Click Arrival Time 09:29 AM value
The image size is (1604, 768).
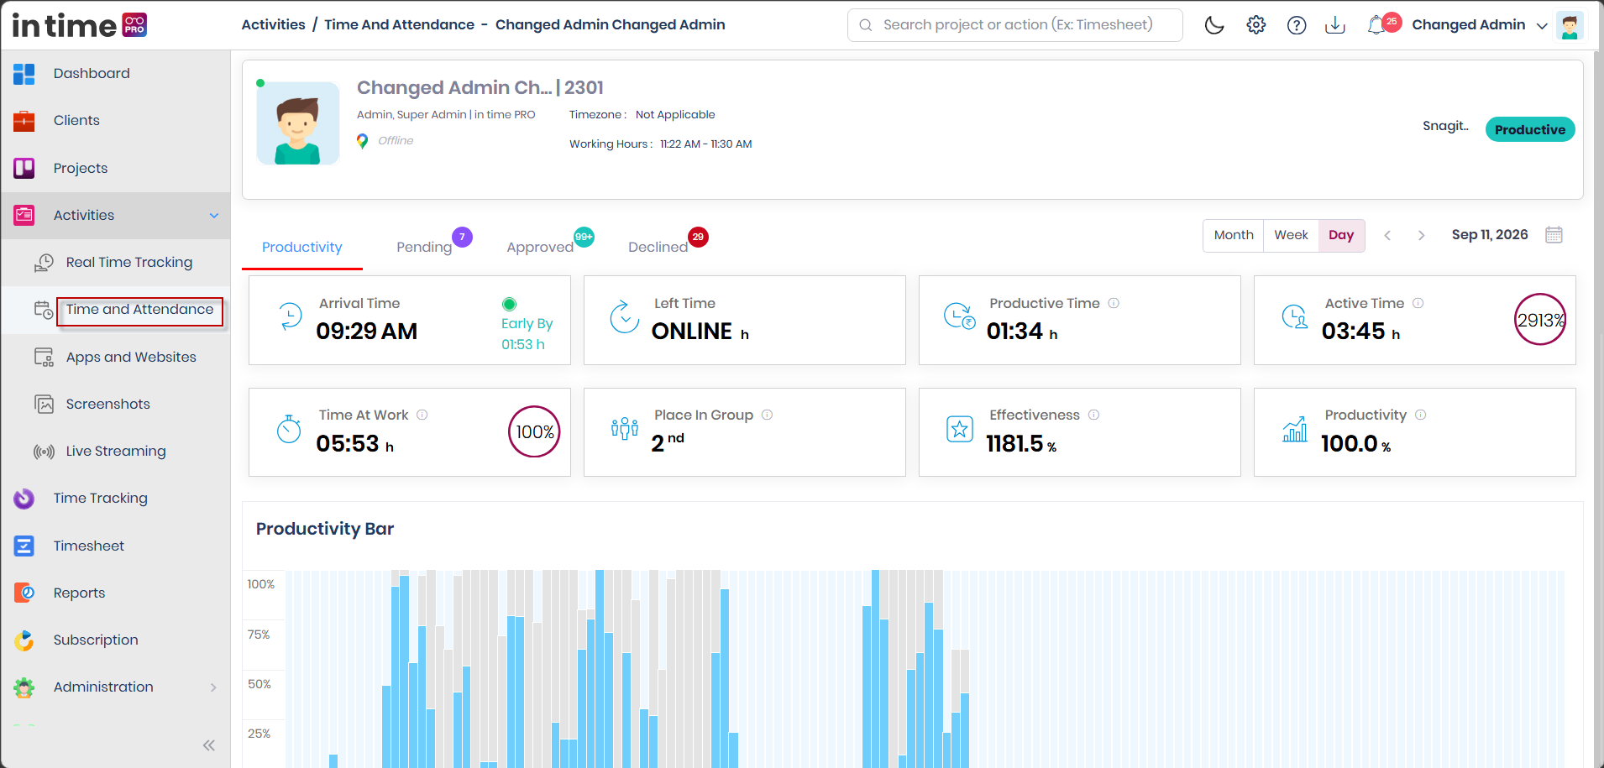pyautogui.click(x=367, y=332)
